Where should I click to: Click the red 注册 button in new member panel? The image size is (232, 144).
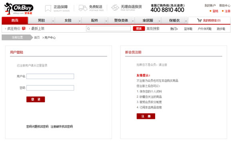coord(146,116)
